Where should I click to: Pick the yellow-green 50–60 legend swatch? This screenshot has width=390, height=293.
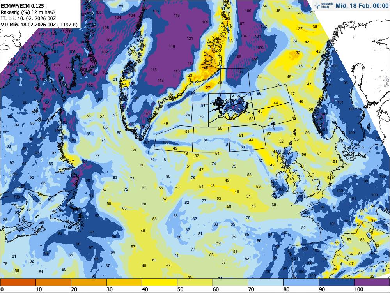195,282
